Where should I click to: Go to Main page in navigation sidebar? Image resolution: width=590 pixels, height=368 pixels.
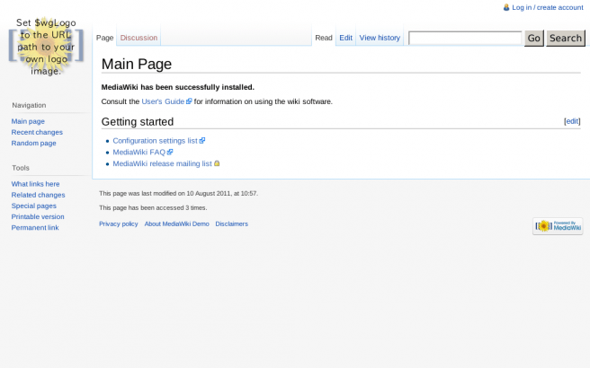point(28,121)
